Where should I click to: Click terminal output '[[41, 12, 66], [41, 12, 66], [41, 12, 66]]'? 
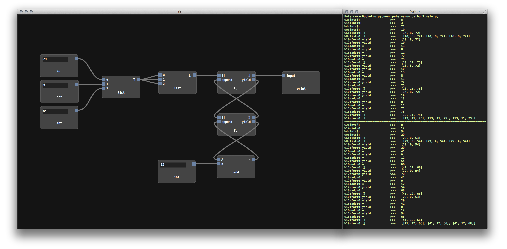tap(438, 223)
